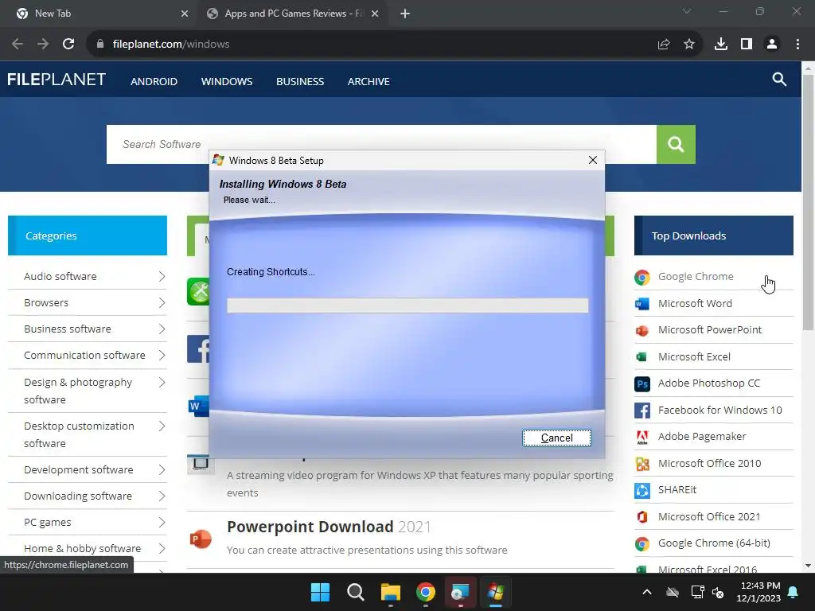Close the New Tab browser tab
This screenshot has width=815, height=611.
pos(185,14)
